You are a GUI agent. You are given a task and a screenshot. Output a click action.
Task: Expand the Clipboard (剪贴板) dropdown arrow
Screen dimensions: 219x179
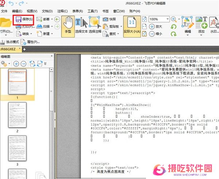[121, 26]
